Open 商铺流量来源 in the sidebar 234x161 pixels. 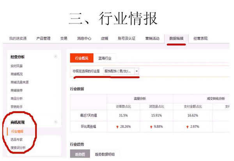[x=19, y=82]
